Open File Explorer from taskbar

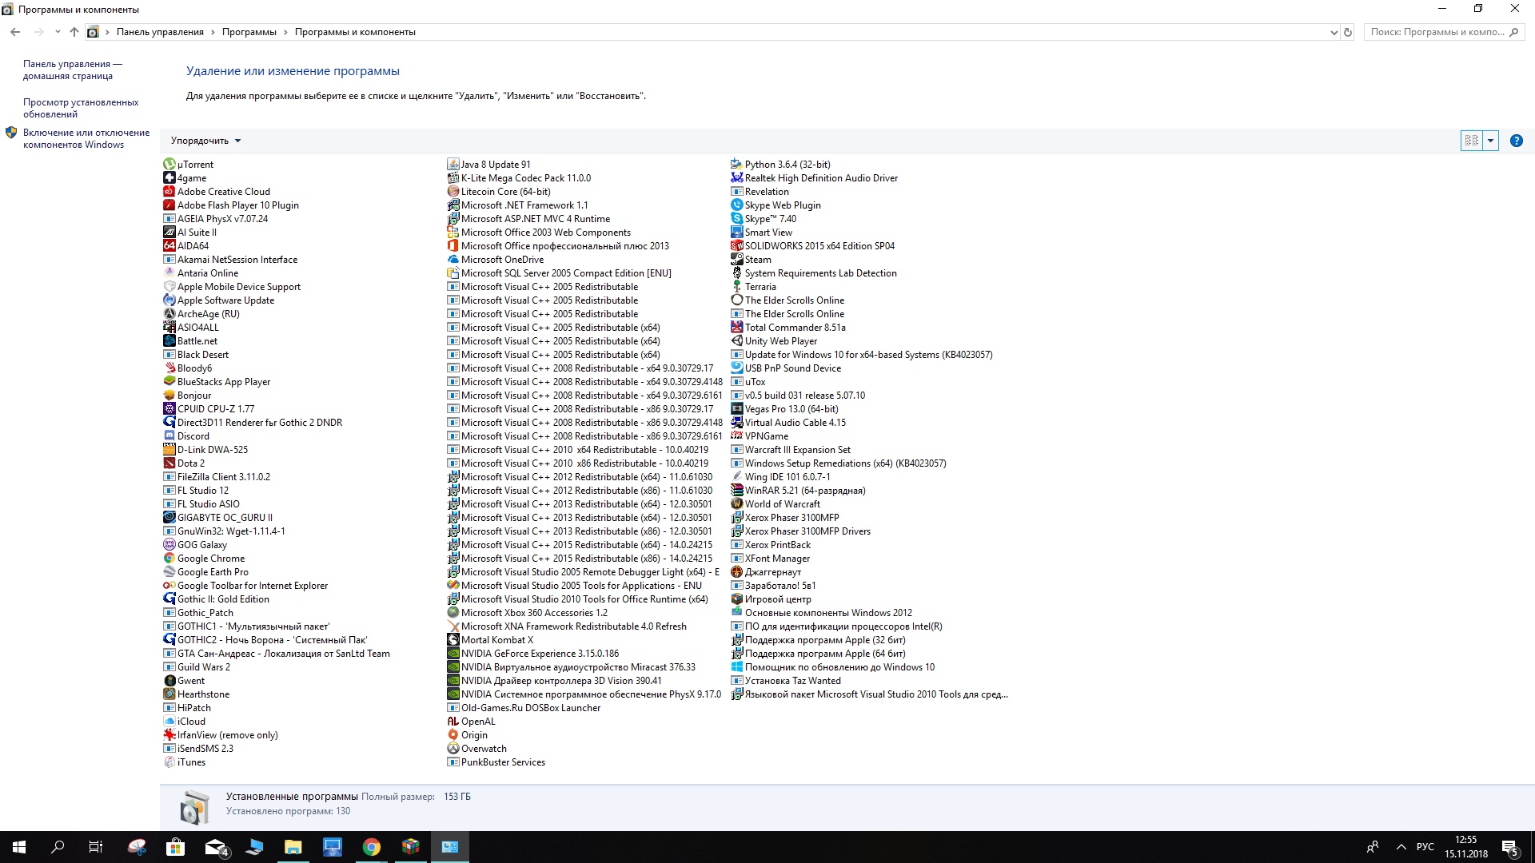[293, 847]
